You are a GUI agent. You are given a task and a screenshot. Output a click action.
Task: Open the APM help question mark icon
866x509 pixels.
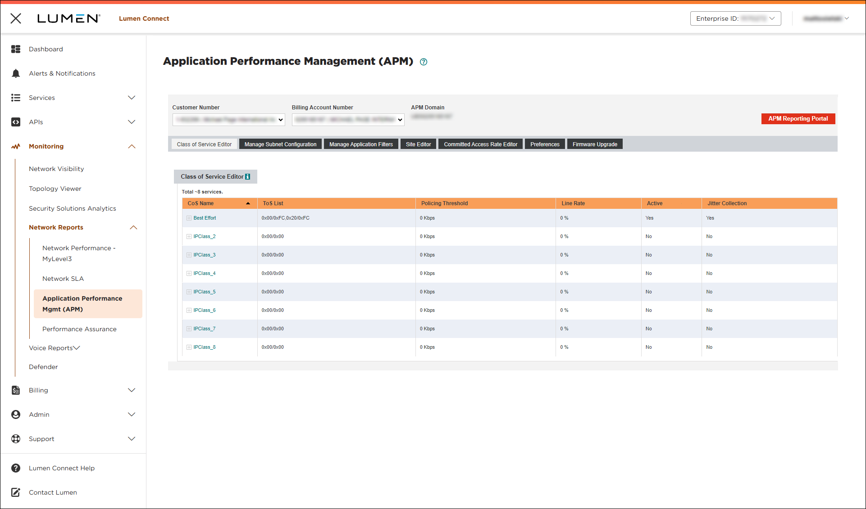pyautogui.click(x=423, y=62)
